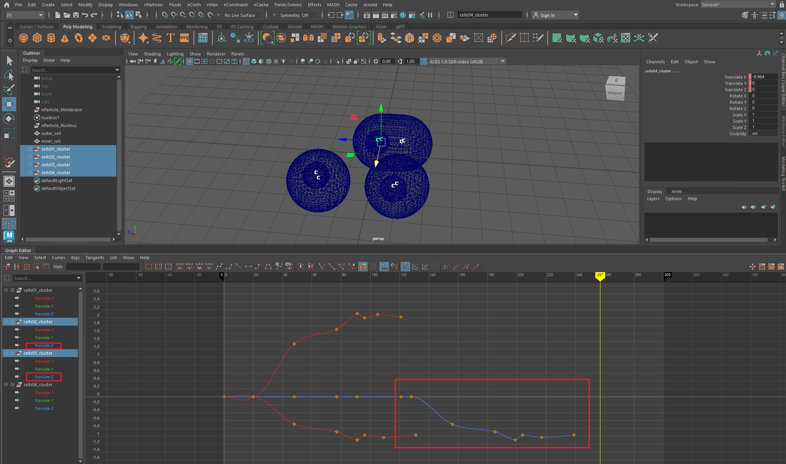The height and width of the screenshot is (464, 786).
Task: Click the Paint Selection tool
Action: (x=9, y=90)
